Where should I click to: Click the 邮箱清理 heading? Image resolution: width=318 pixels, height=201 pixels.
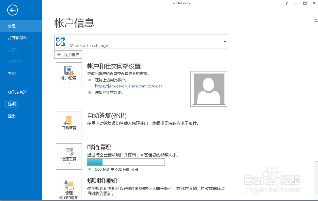click(x=99, y=147)
